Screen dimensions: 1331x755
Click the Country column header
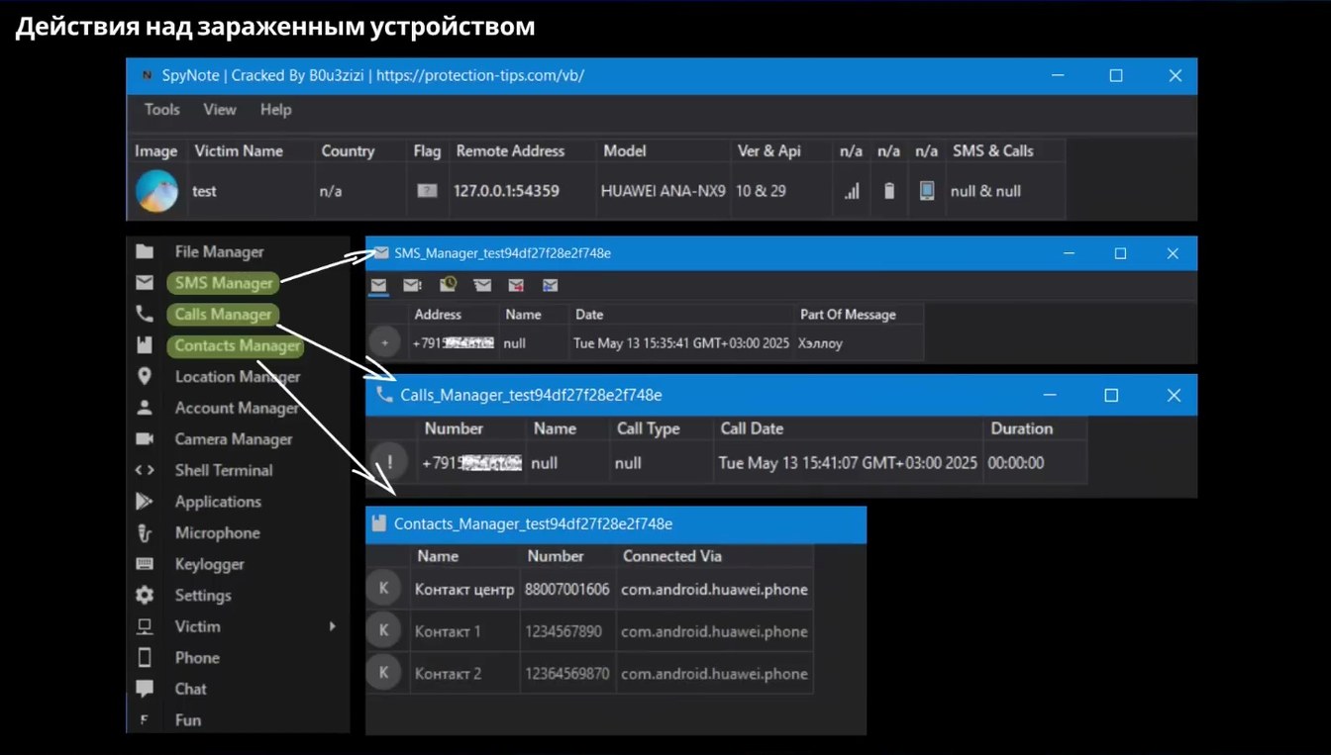[x=348, y=151]
